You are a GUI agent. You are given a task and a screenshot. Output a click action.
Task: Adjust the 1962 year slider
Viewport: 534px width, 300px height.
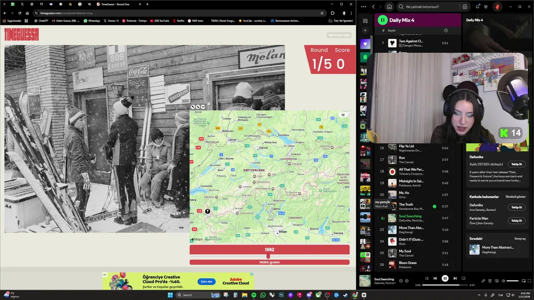point(268,256)
